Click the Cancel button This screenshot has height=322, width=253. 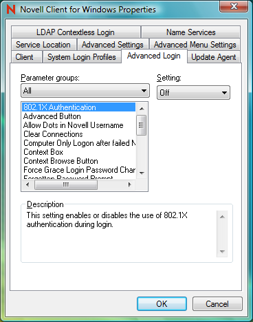click(217, 304)
